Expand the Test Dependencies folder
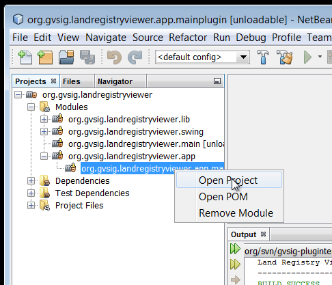This screenshot has width=332, height=285. pos(31,193)
